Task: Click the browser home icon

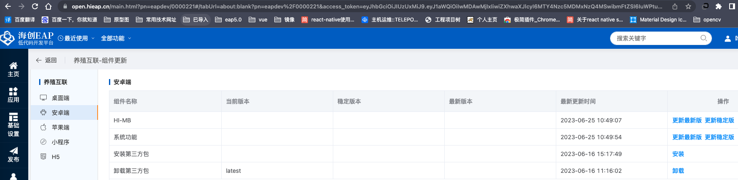Action: point(48,6)
